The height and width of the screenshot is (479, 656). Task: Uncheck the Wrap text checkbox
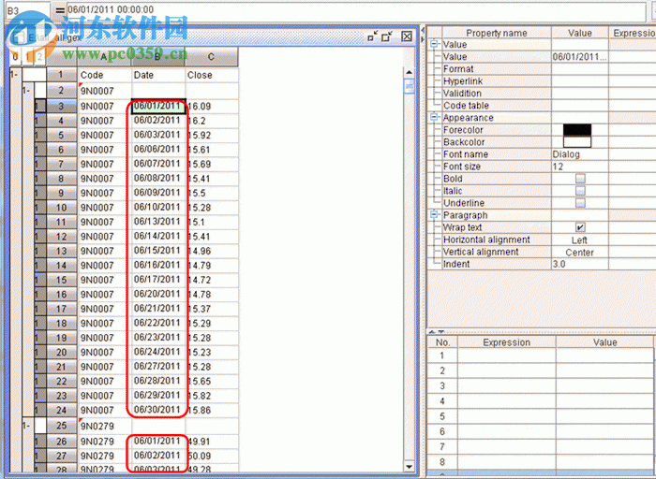click(x=580, y=227)
